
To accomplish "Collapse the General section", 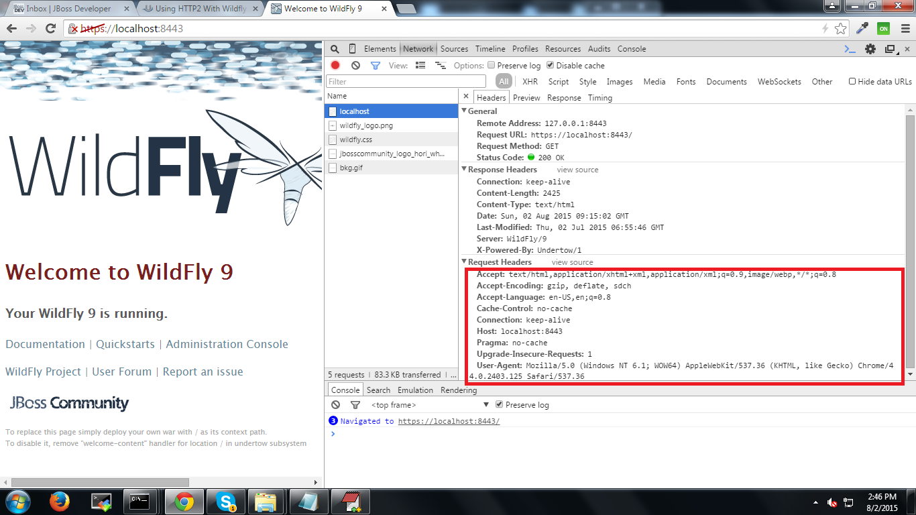I will coord(464,111).
